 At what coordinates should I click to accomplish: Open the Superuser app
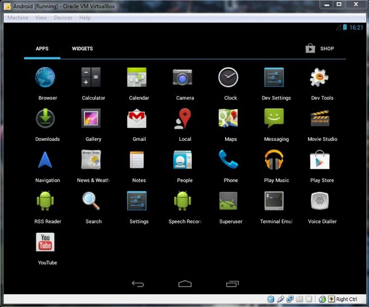point(228,201)
